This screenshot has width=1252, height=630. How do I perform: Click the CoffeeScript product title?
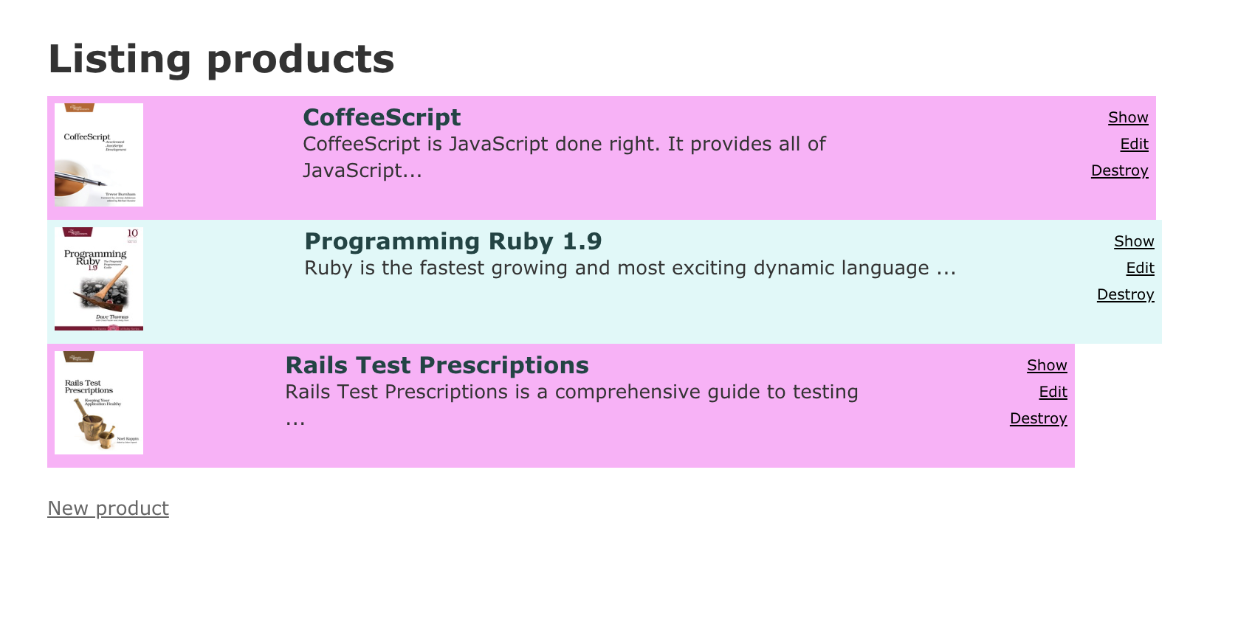[x=382, y=118]
